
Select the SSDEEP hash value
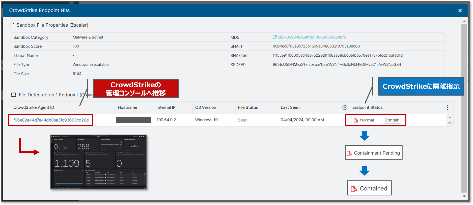(x=337, y=65)
